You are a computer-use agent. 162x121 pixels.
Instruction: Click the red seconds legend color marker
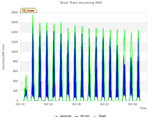pyautogui.click(x=56, y=116)
